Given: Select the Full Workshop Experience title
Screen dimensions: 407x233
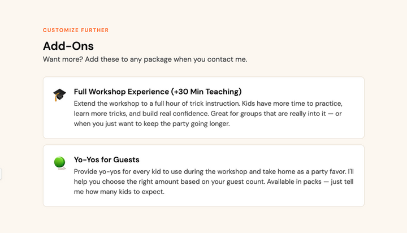Looking at the screenshot, I should (x=158, y=92).
